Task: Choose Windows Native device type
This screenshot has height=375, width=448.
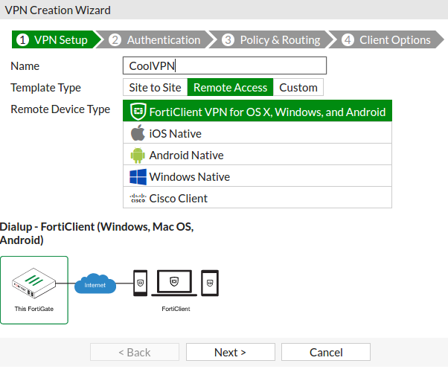Action: pyautogui.click(x=257, y=176)
